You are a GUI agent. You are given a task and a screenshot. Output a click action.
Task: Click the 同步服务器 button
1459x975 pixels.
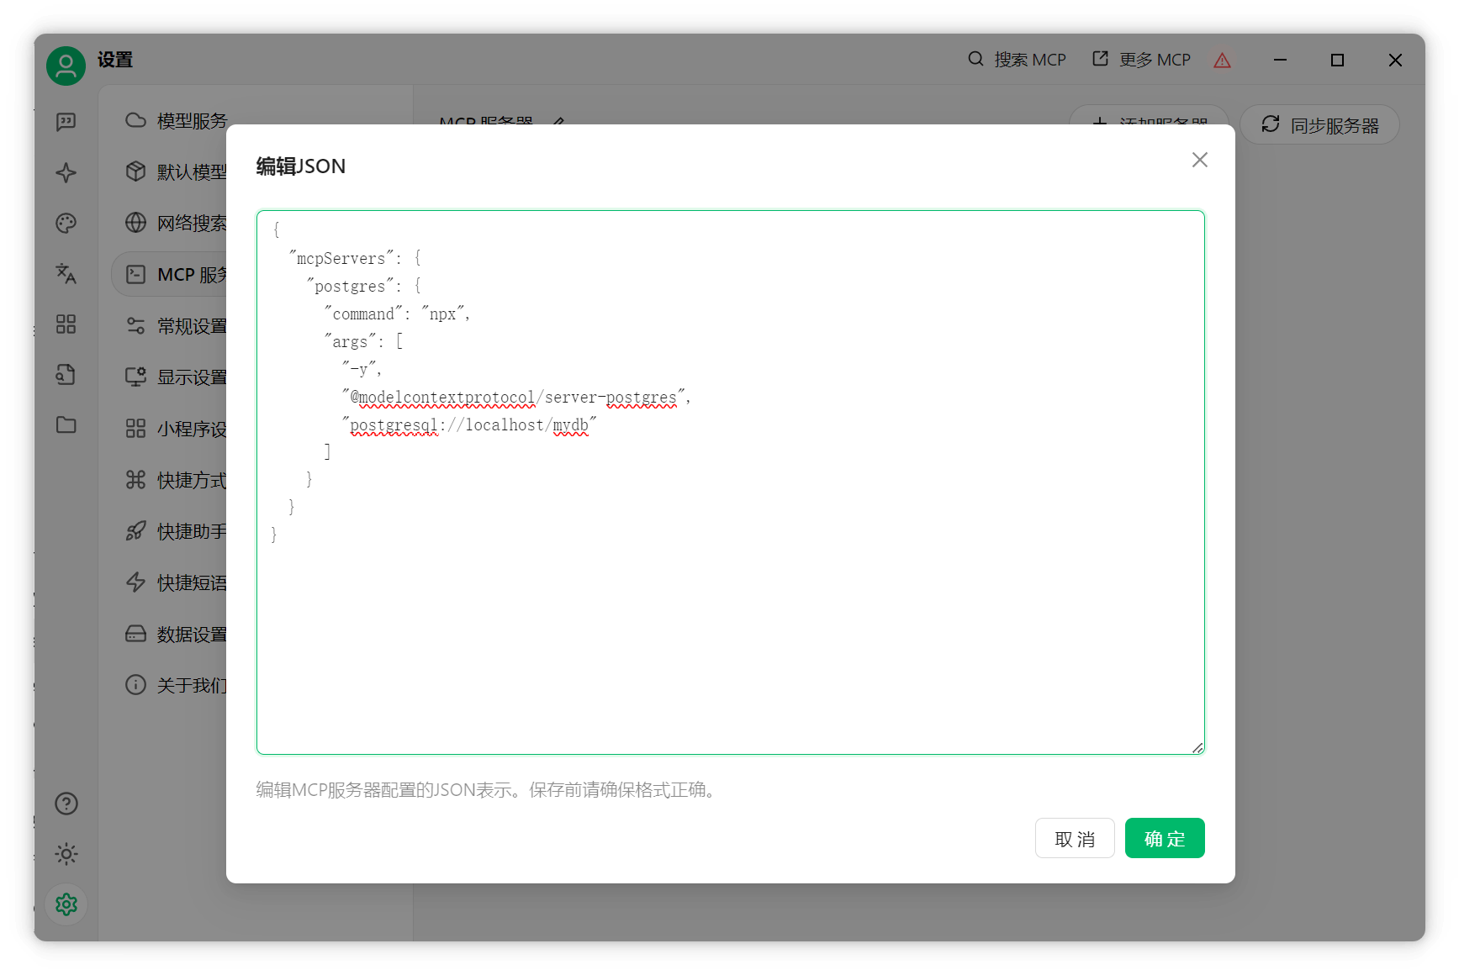point(1319,125)
